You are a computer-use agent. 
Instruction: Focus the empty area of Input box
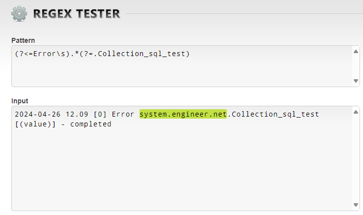182,168
